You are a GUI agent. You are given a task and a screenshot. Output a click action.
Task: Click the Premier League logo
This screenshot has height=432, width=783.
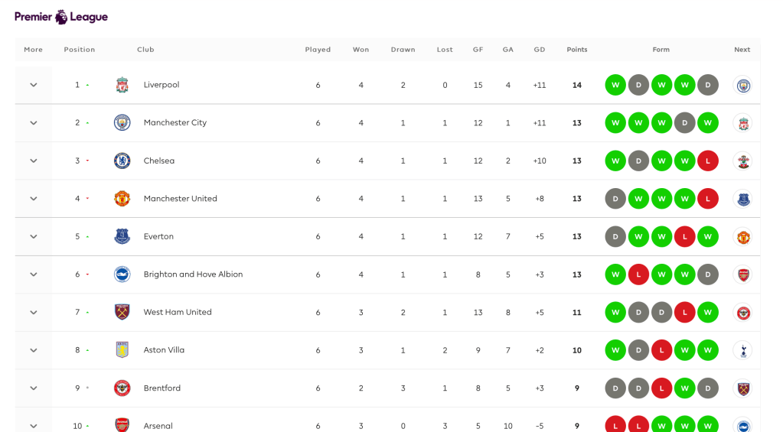pyautogui.click(x=61, y=17)
